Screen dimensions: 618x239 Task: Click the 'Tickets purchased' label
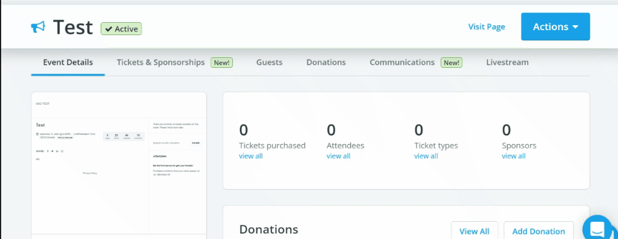click(273, 145)
